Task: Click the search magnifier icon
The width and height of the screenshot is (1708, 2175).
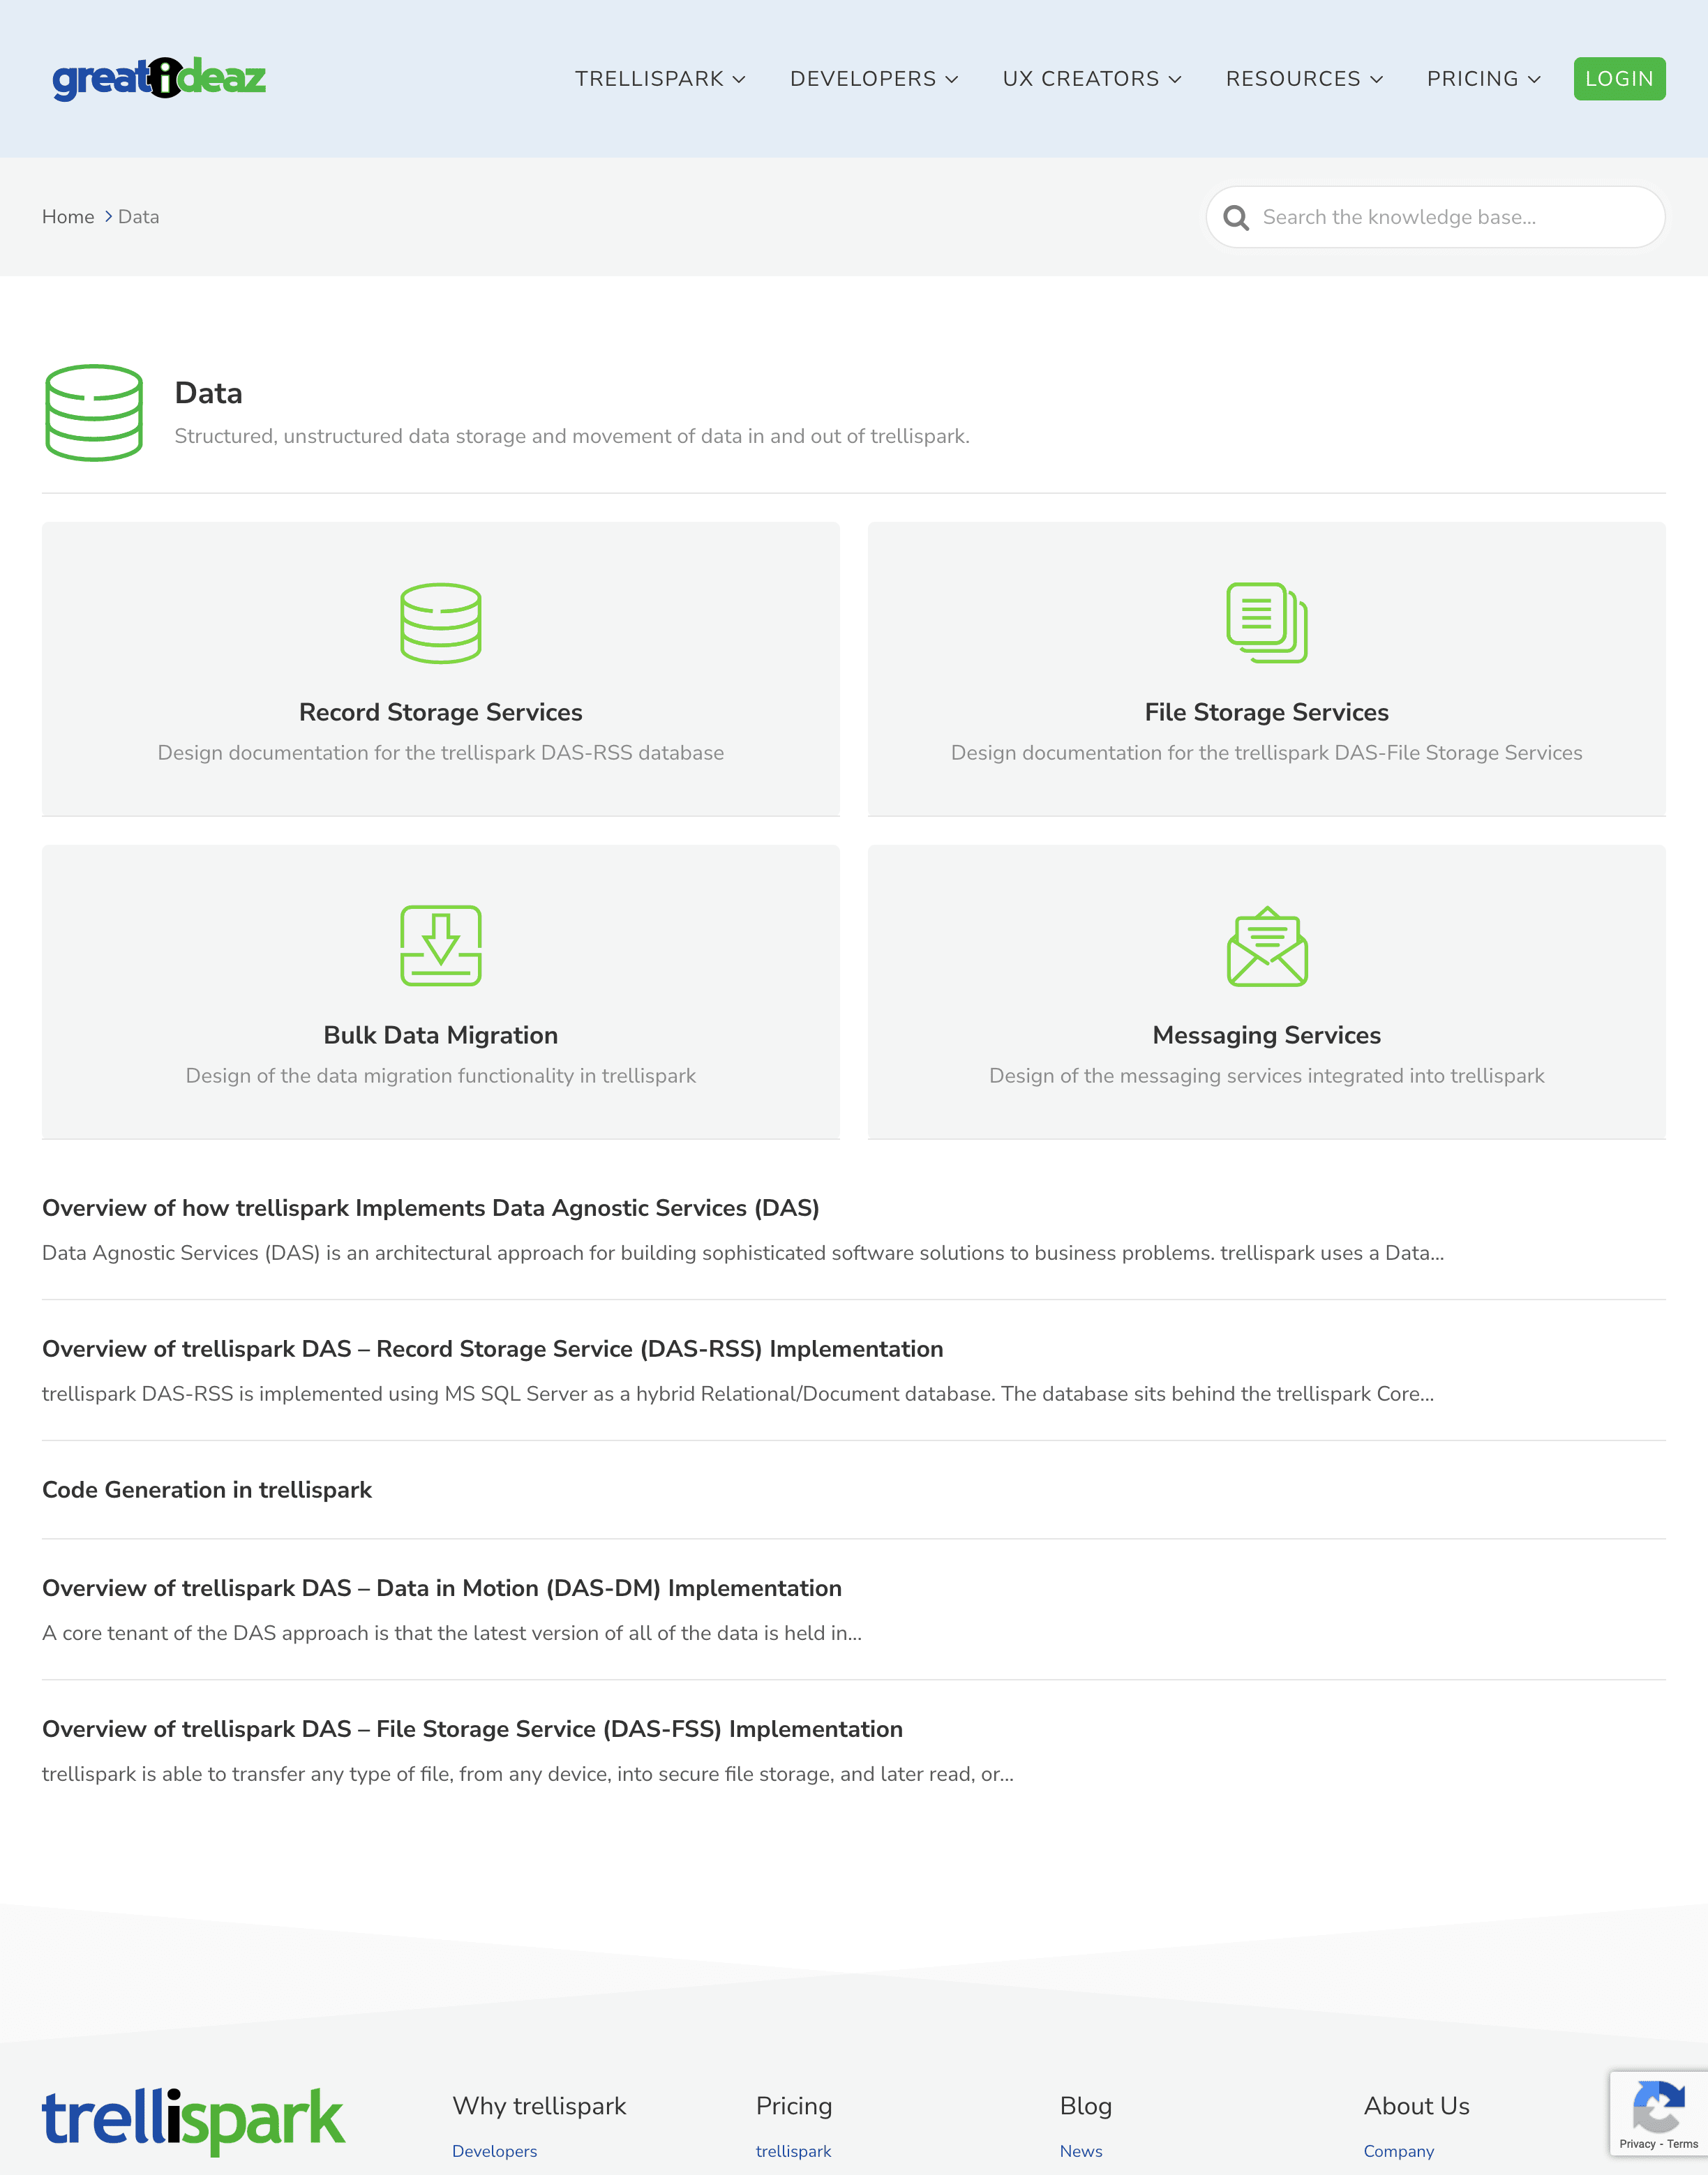Action: (x=1236, y=218)
